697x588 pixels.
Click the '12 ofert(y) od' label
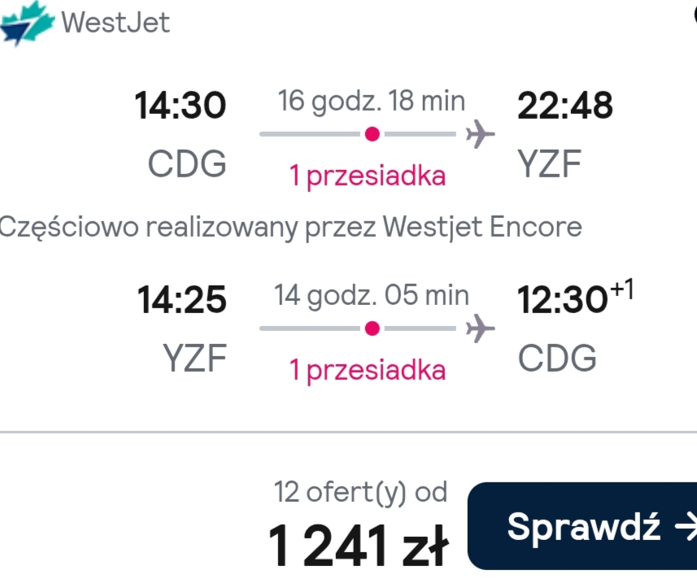360,493
